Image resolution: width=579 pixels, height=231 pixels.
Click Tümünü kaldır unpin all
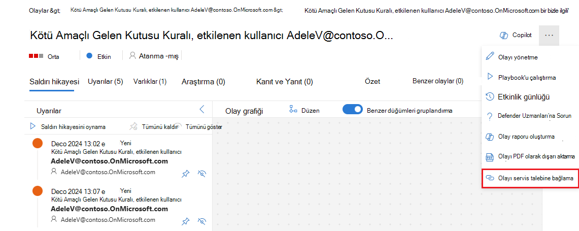[x=154, y=127]
